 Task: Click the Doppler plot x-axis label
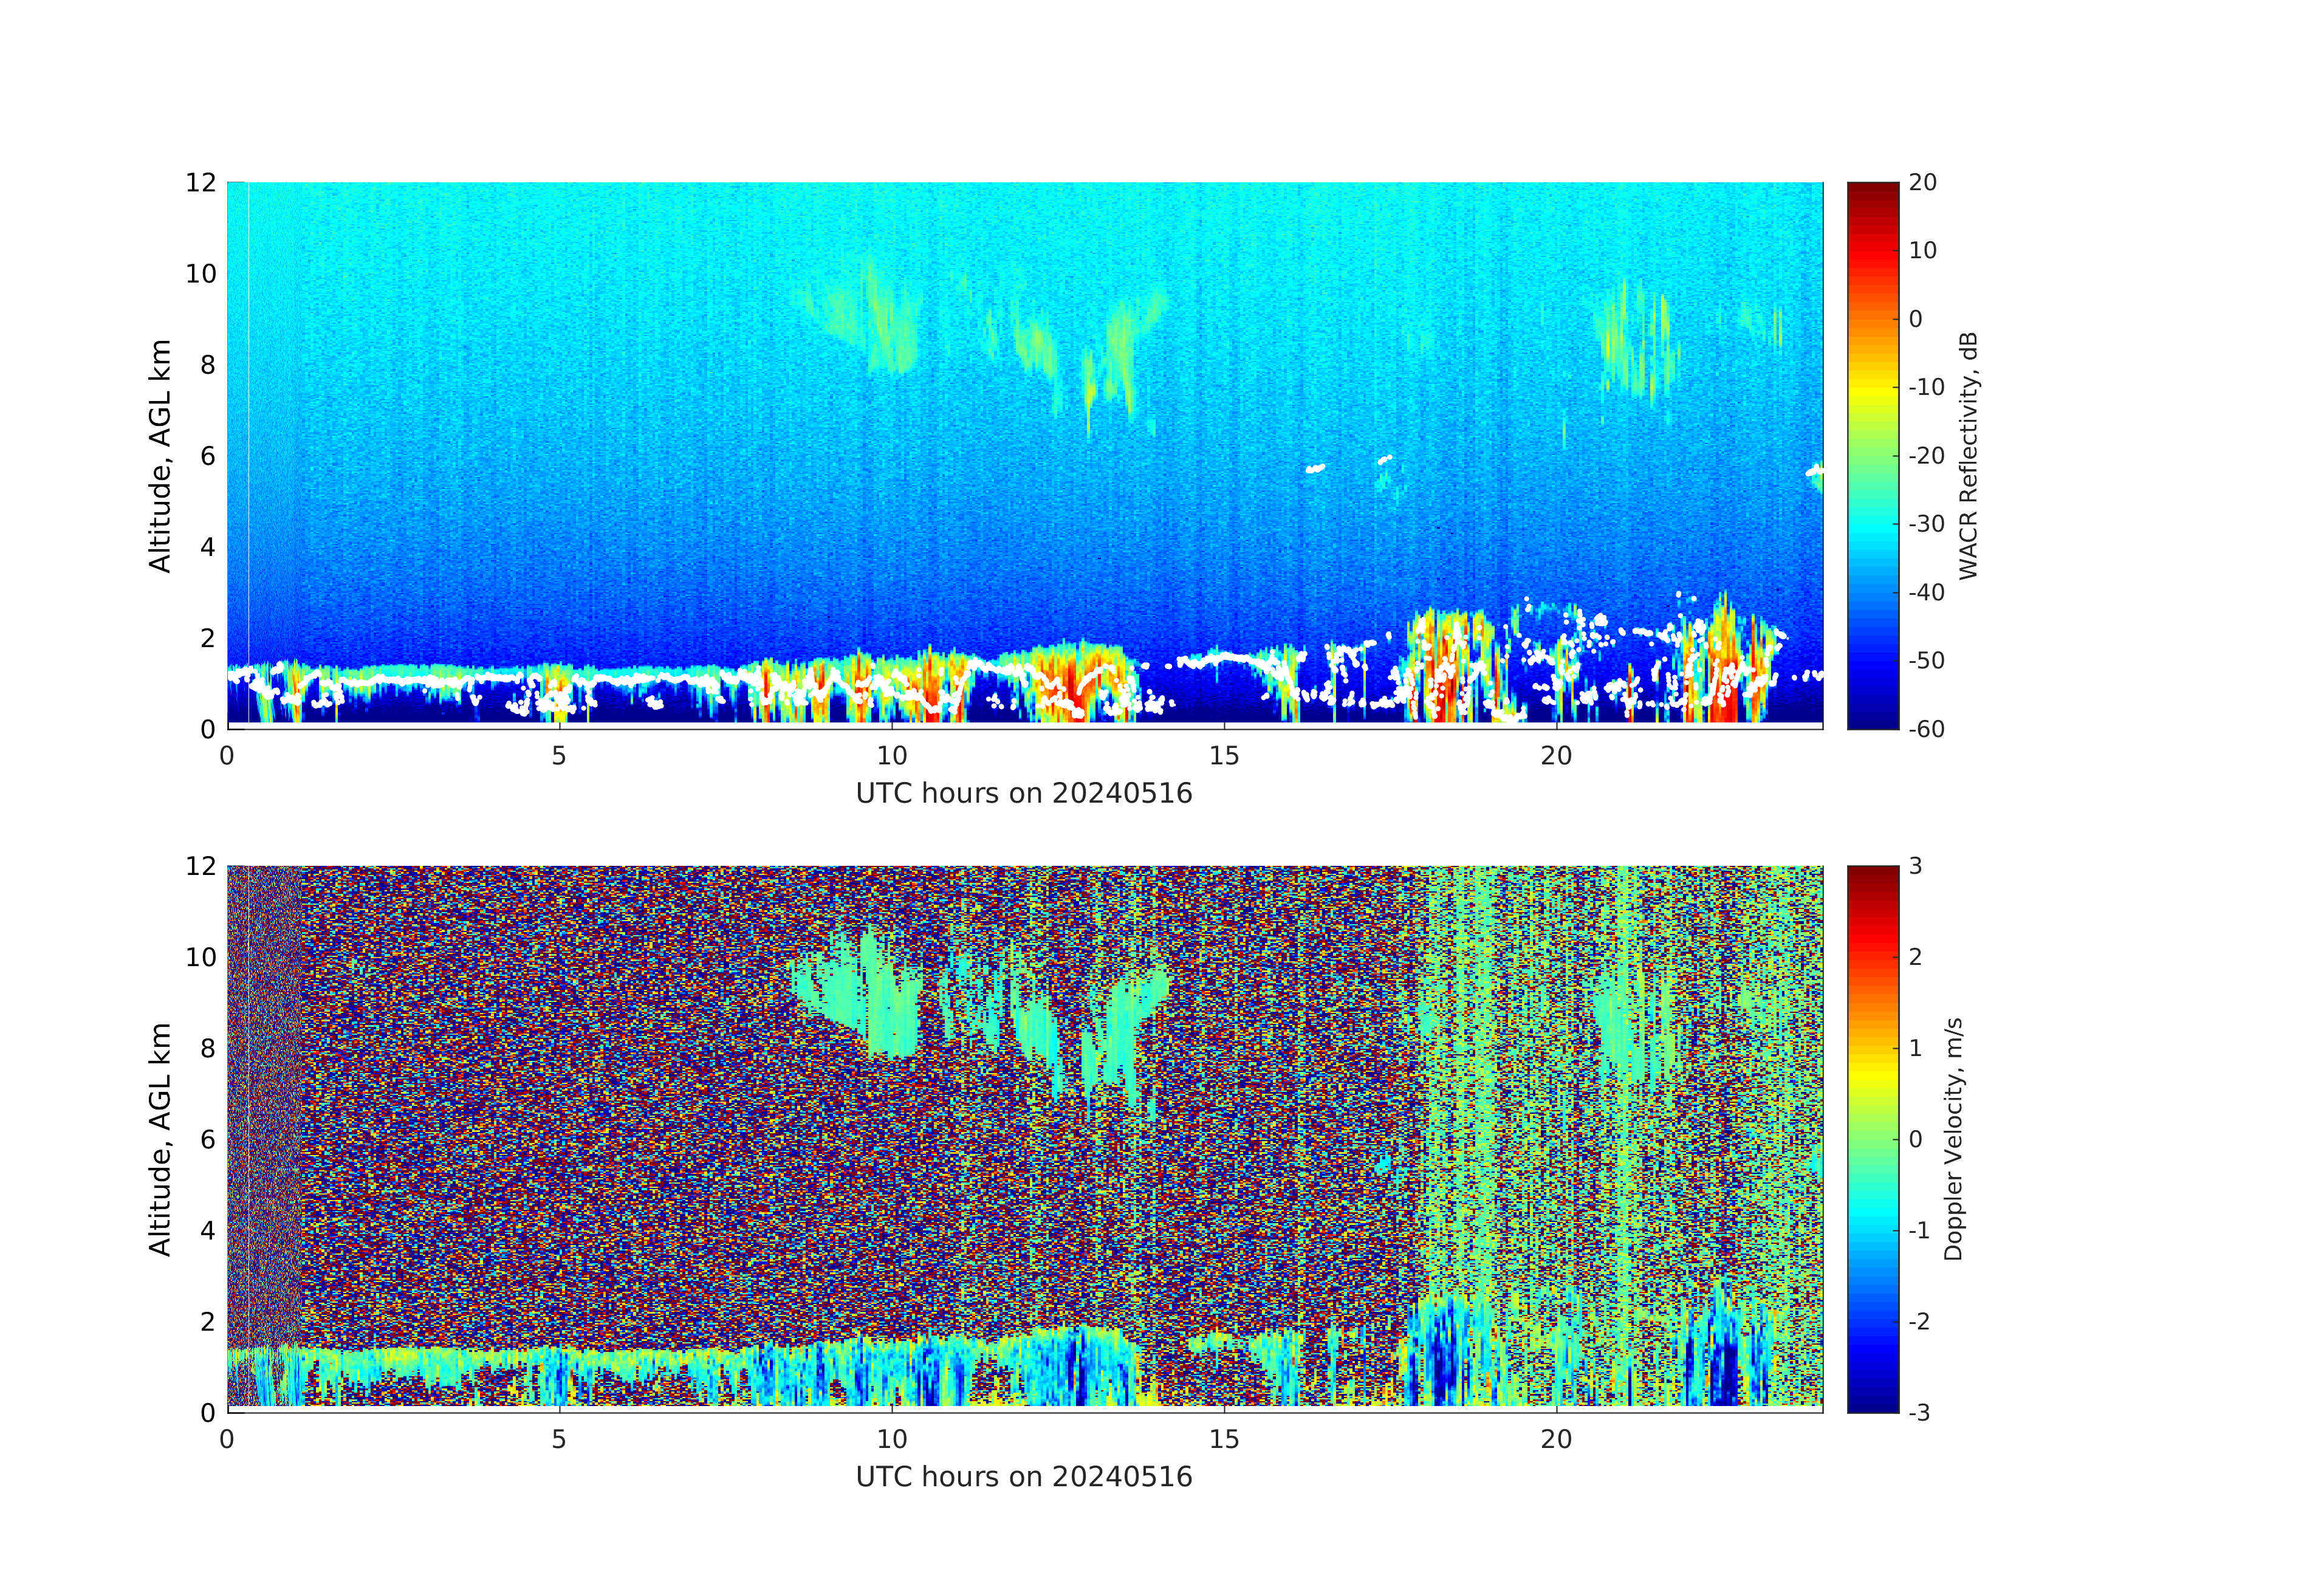(1024, 1477)
